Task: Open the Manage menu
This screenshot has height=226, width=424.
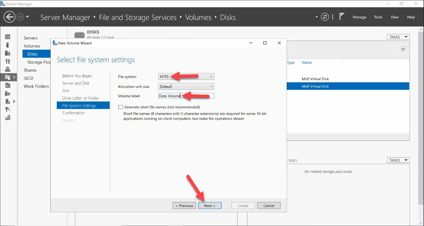Action: click(359, 17)
